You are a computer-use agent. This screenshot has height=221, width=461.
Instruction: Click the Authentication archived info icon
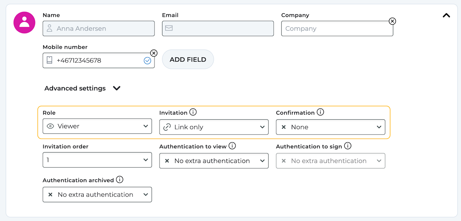(120, 180)
